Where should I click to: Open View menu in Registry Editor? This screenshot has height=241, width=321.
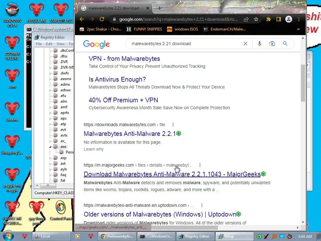click(61, 44)
